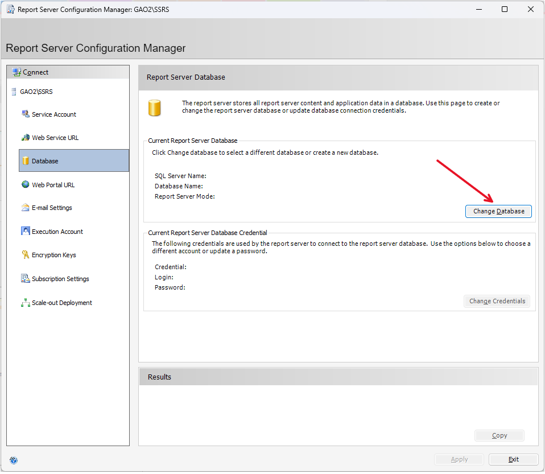Viewport: 545px width, 474px height.
Task: Click the app icon in title bar
Action: pos(10,10)
